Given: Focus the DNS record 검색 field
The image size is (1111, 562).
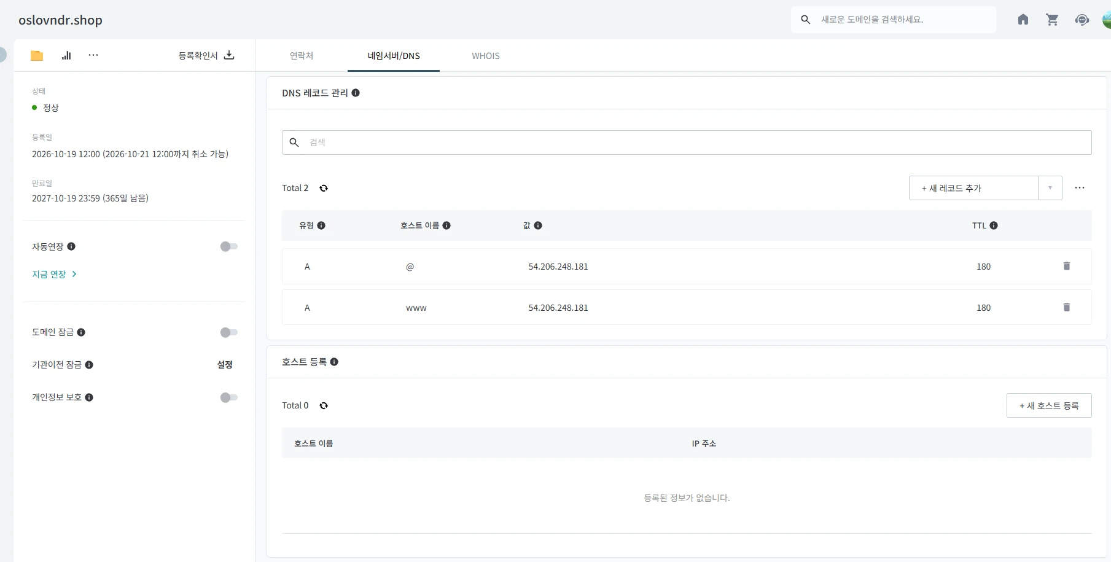Looking at the screenshot, I should click(x=687, y=142).
